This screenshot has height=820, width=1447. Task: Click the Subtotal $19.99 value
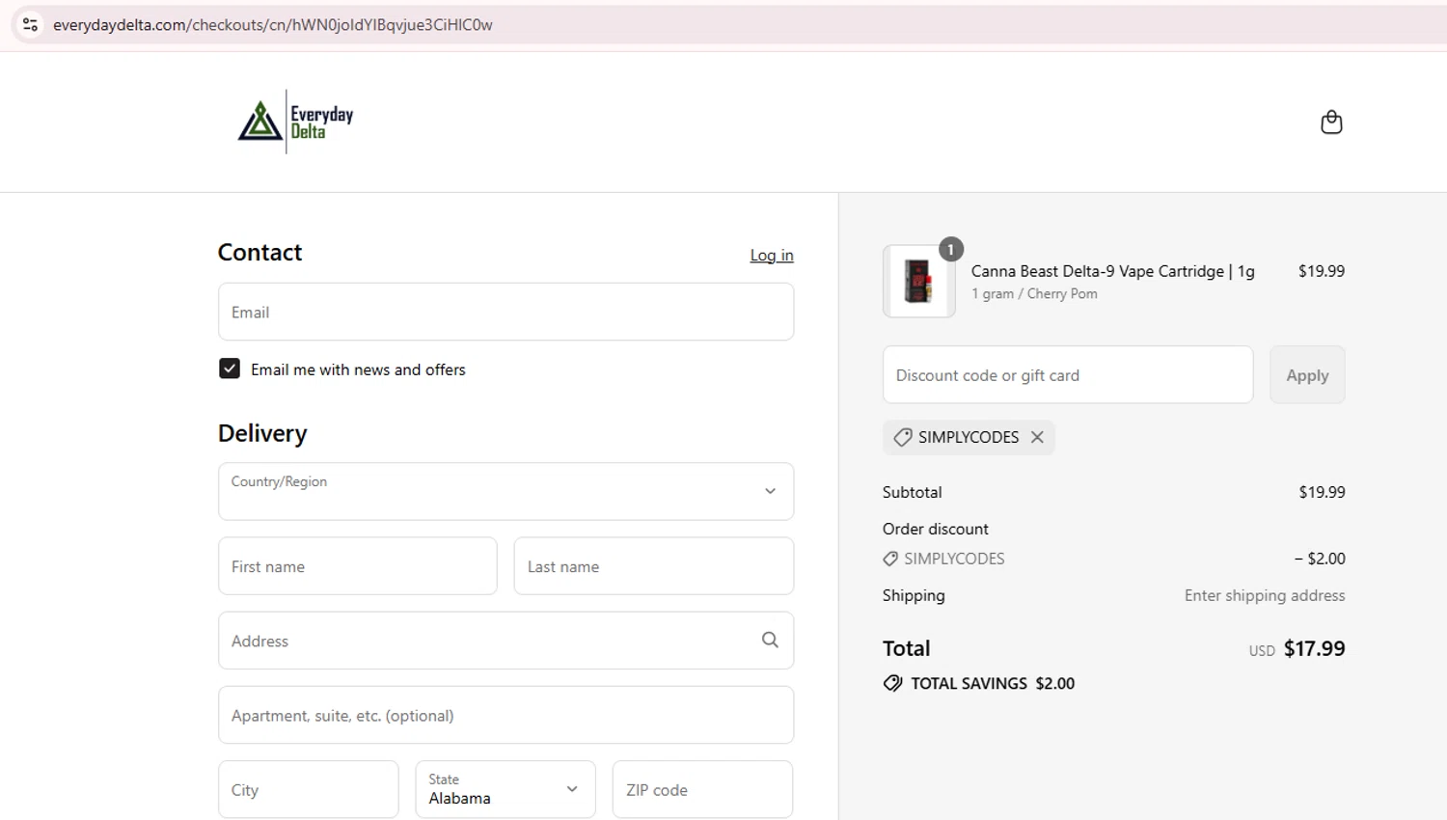pyautogui.click(x=1322, y=492)
